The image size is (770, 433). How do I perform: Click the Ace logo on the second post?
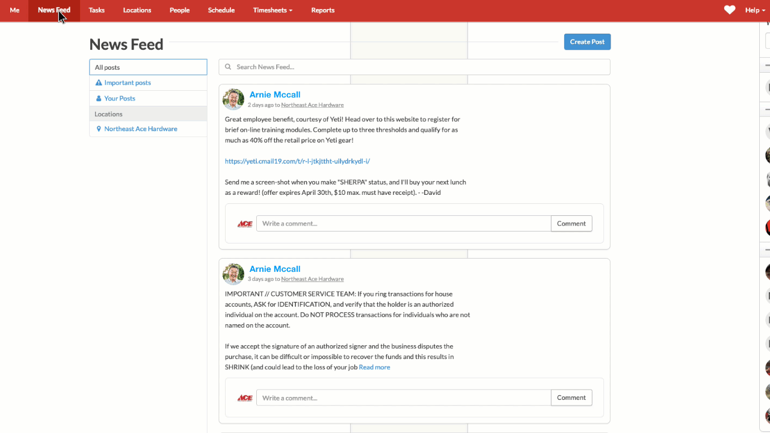click(x=244, y=398)
